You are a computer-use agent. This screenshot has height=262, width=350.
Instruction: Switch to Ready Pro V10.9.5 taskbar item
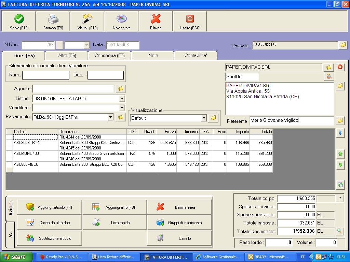coord(62,257)
